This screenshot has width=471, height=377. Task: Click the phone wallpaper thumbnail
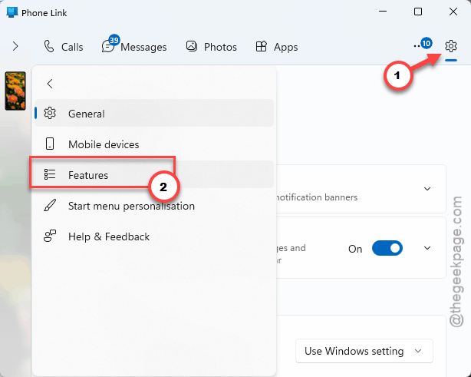(x=15, y=91)
